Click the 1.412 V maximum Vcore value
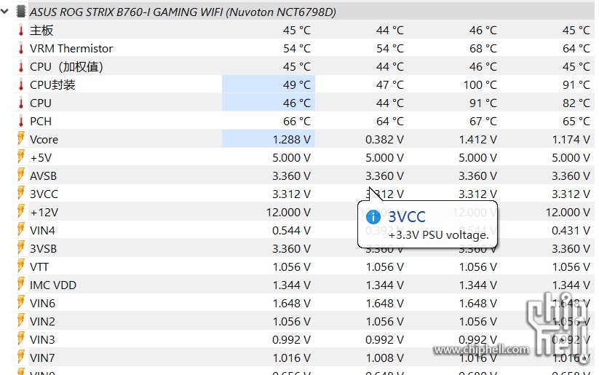 tap(478, 140)
